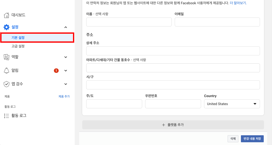Click the 삭제 button

point(233,139)
